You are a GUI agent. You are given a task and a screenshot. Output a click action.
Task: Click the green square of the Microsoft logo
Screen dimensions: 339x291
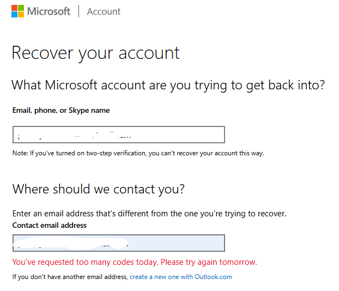click(x=21, y=8)
